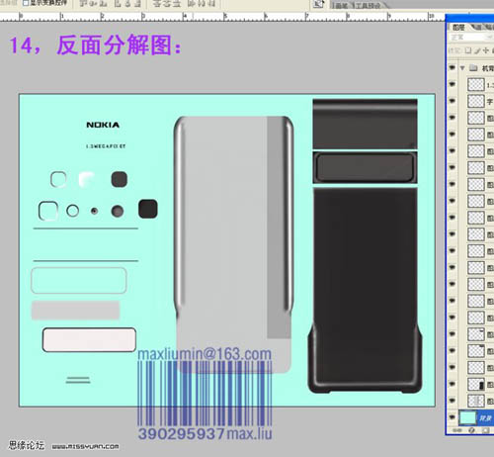Click the align vertical centers icon
This screenshot has height=457, width=494.
(x=94, y=4)
